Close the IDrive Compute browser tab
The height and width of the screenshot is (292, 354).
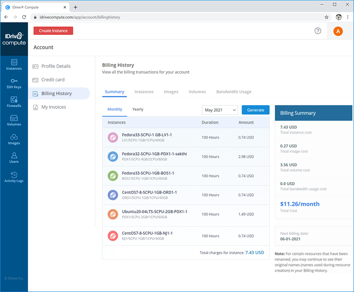point(65,7)
